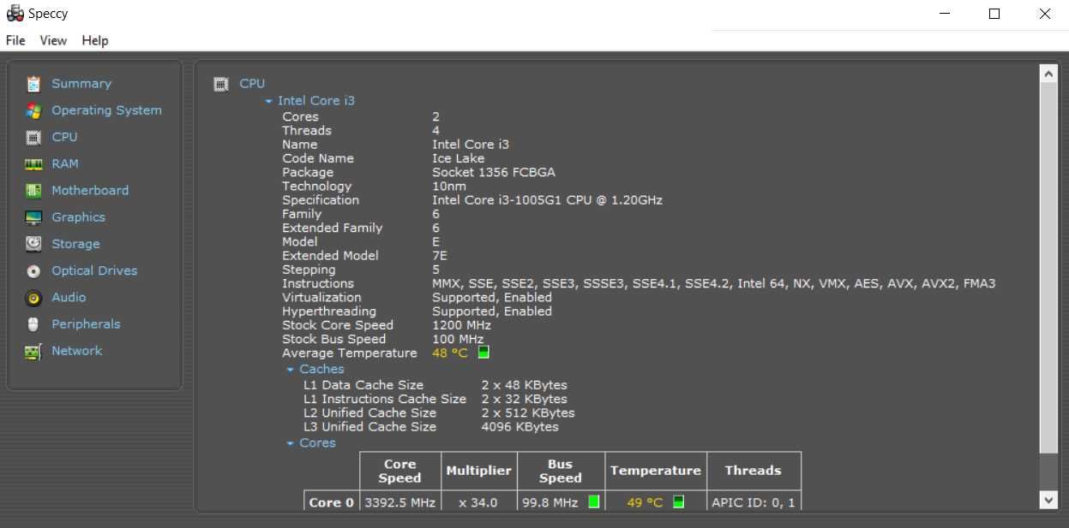
Task: Click the green Core 0 temperature indicator
Action: pos(678,502)
